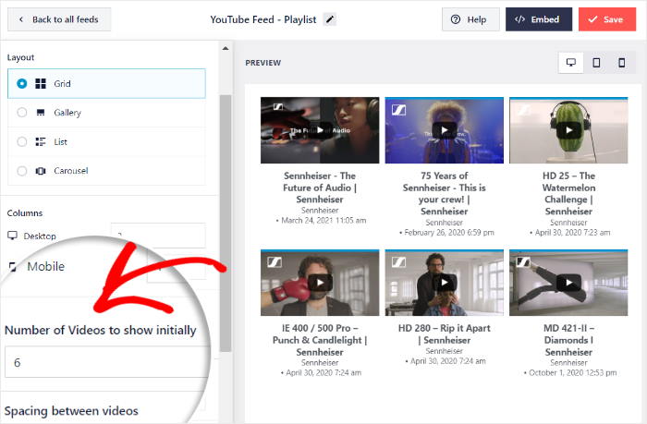Click the 'Mobile' columns label
The image size is (647, 424).
point(46,266)
